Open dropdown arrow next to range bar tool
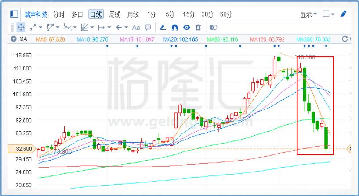 click(109, 28)
